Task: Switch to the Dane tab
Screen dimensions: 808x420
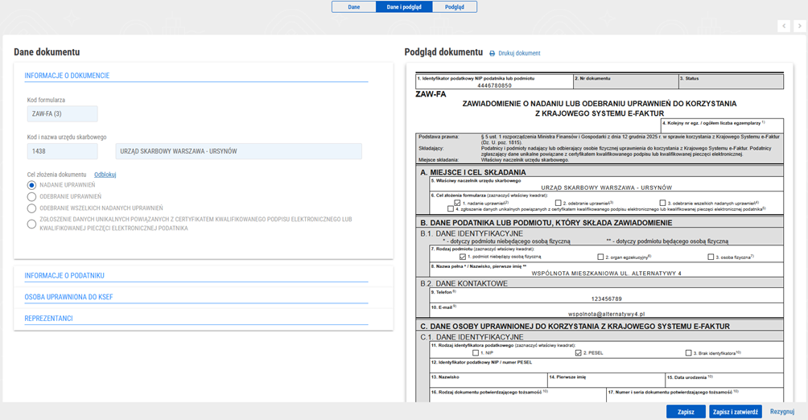Action: (x=354, y=7)
